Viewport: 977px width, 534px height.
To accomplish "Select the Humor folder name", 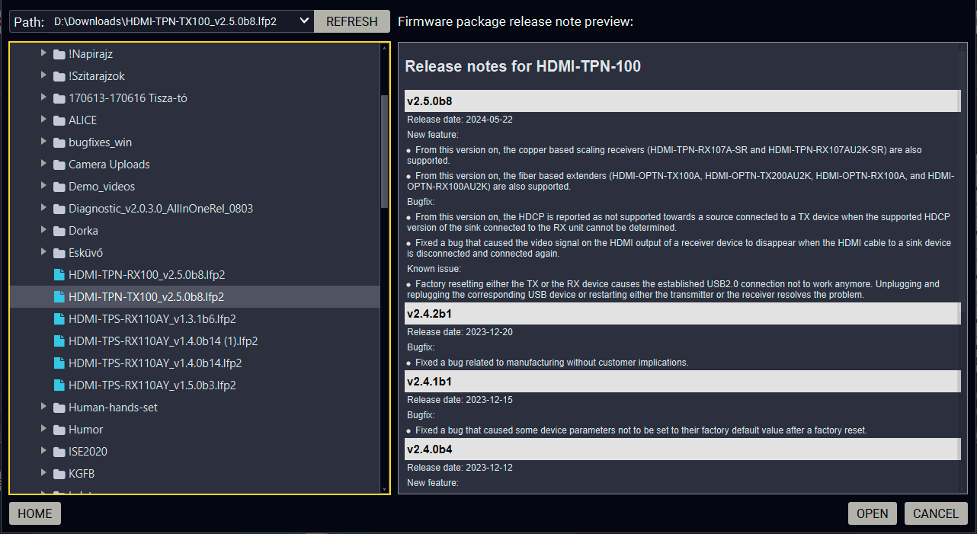I will click(85, 430).
